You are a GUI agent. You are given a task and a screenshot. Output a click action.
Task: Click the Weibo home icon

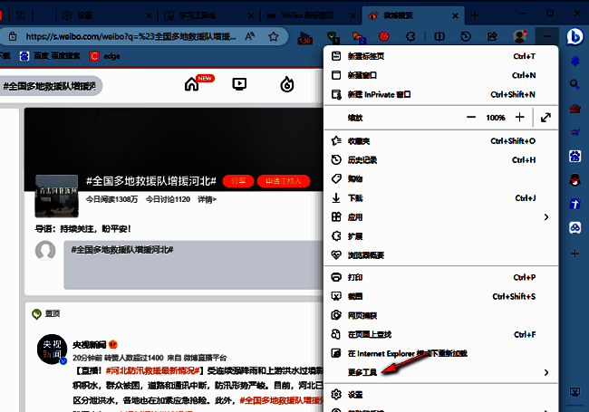[x=191, y=85]
